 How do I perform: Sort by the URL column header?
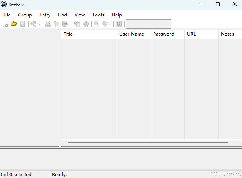pyautogui.click(x=202, y=34)
